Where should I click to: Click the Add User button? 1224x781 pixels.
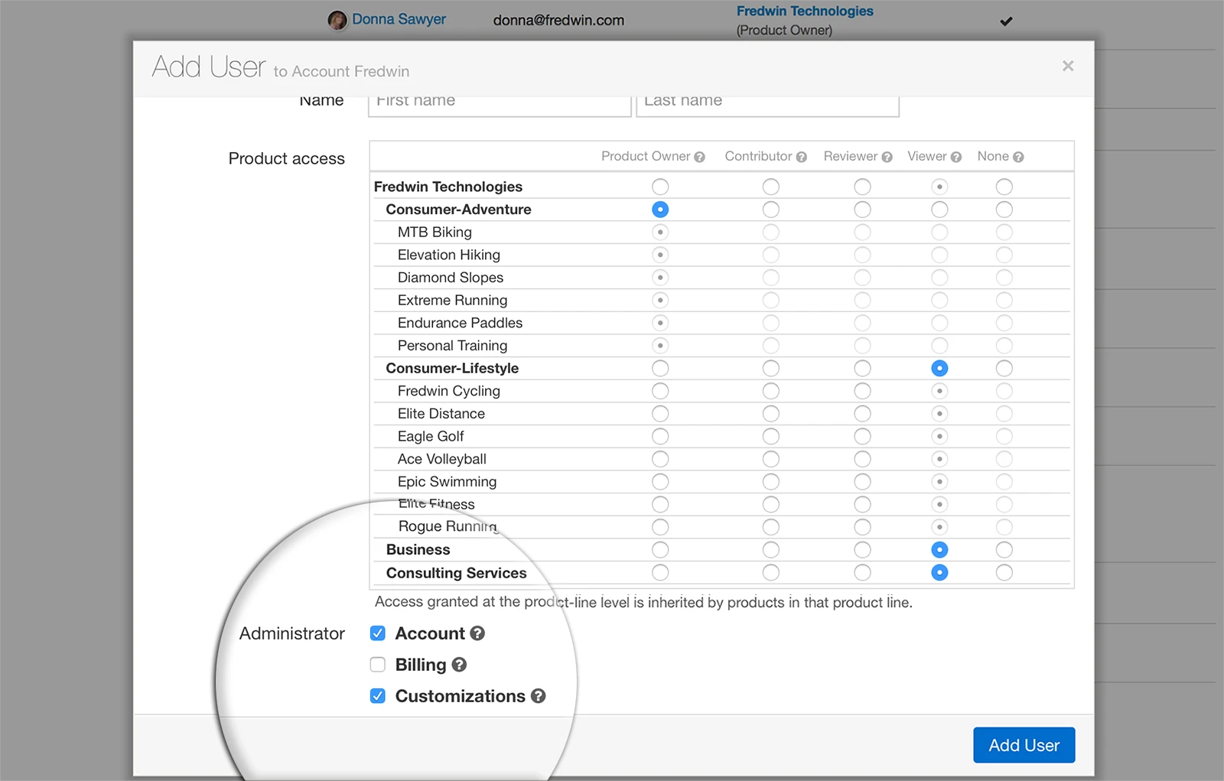[x=1024, y=745]
